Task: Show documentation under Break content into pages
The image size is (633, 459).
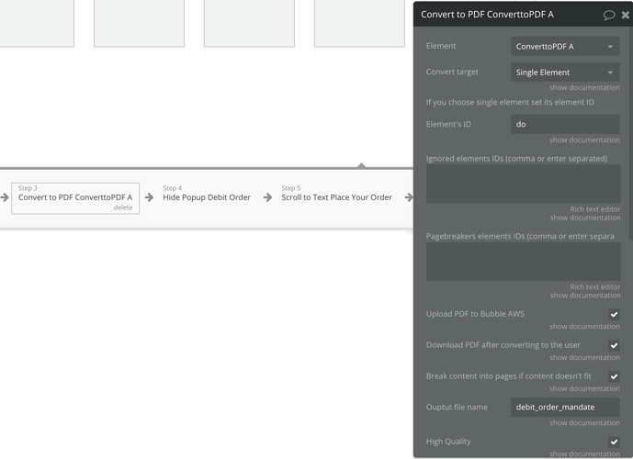Action: pos(584,388)
